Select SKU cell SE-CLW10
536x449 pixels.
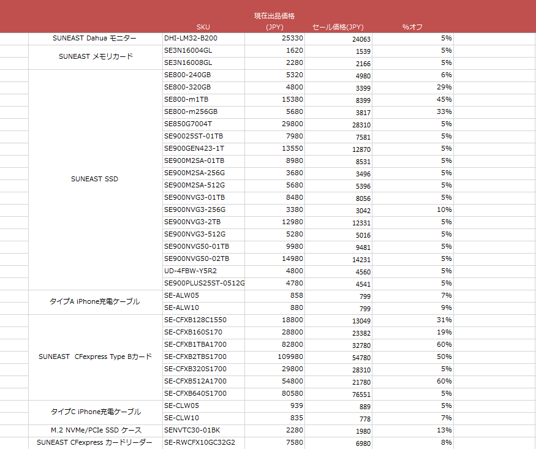[204, 418]
